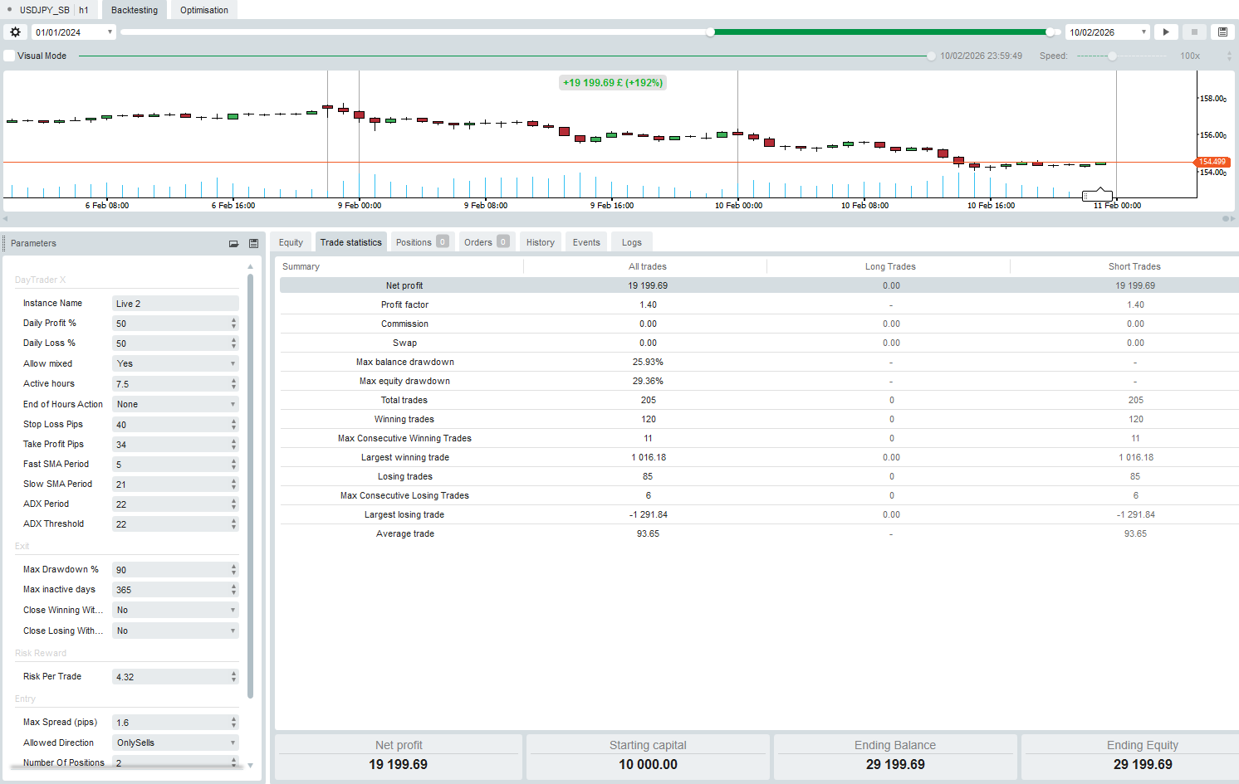Increase Stop Loss Pips with the up stepper
1239x784 pixels.
233,421
